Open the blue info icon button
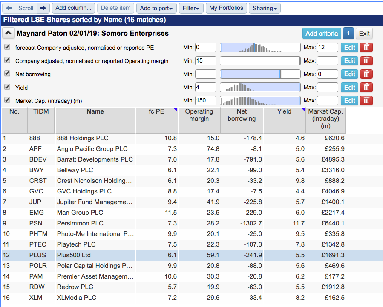Screen dimensions: 383x307 [348, 34]
